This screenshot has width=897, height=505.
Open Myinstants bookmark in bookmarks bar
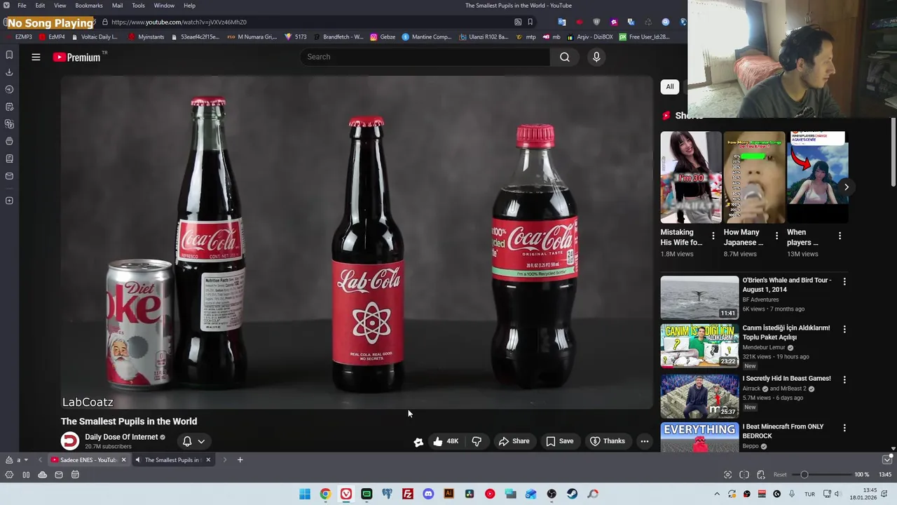[146, 36]
